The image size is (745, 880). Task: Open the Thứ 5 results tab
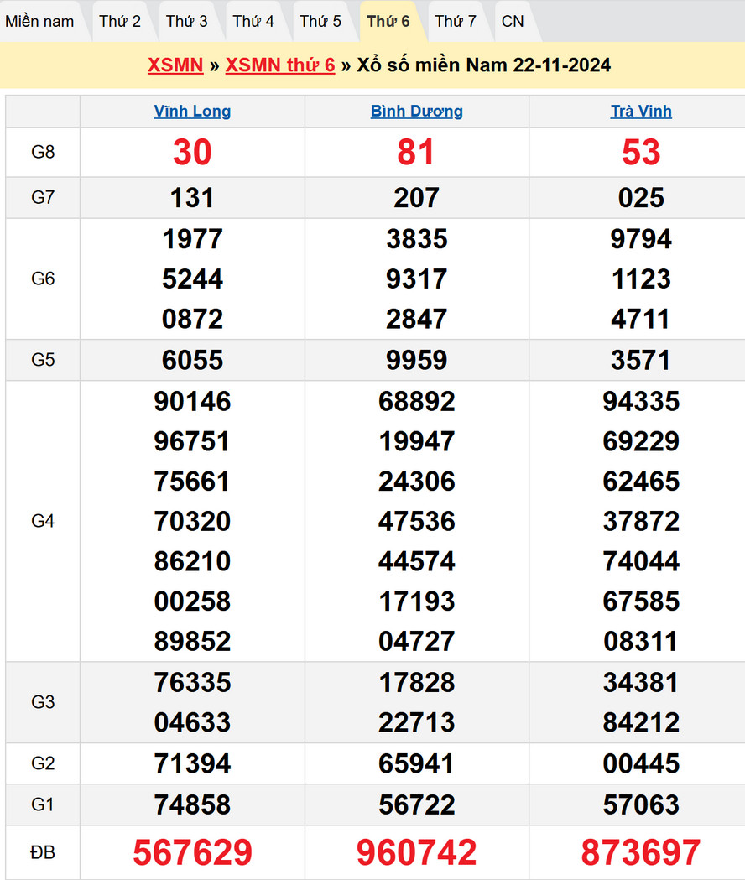coord(320,22)
